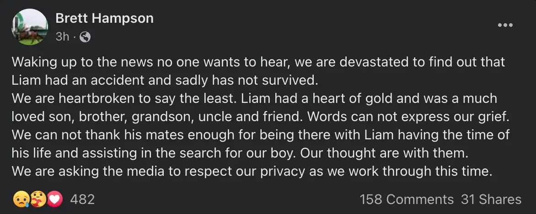Click the line starting "Waking up to the news"
The height and width of the screenshot is (214, 536).
pos(258,61)
